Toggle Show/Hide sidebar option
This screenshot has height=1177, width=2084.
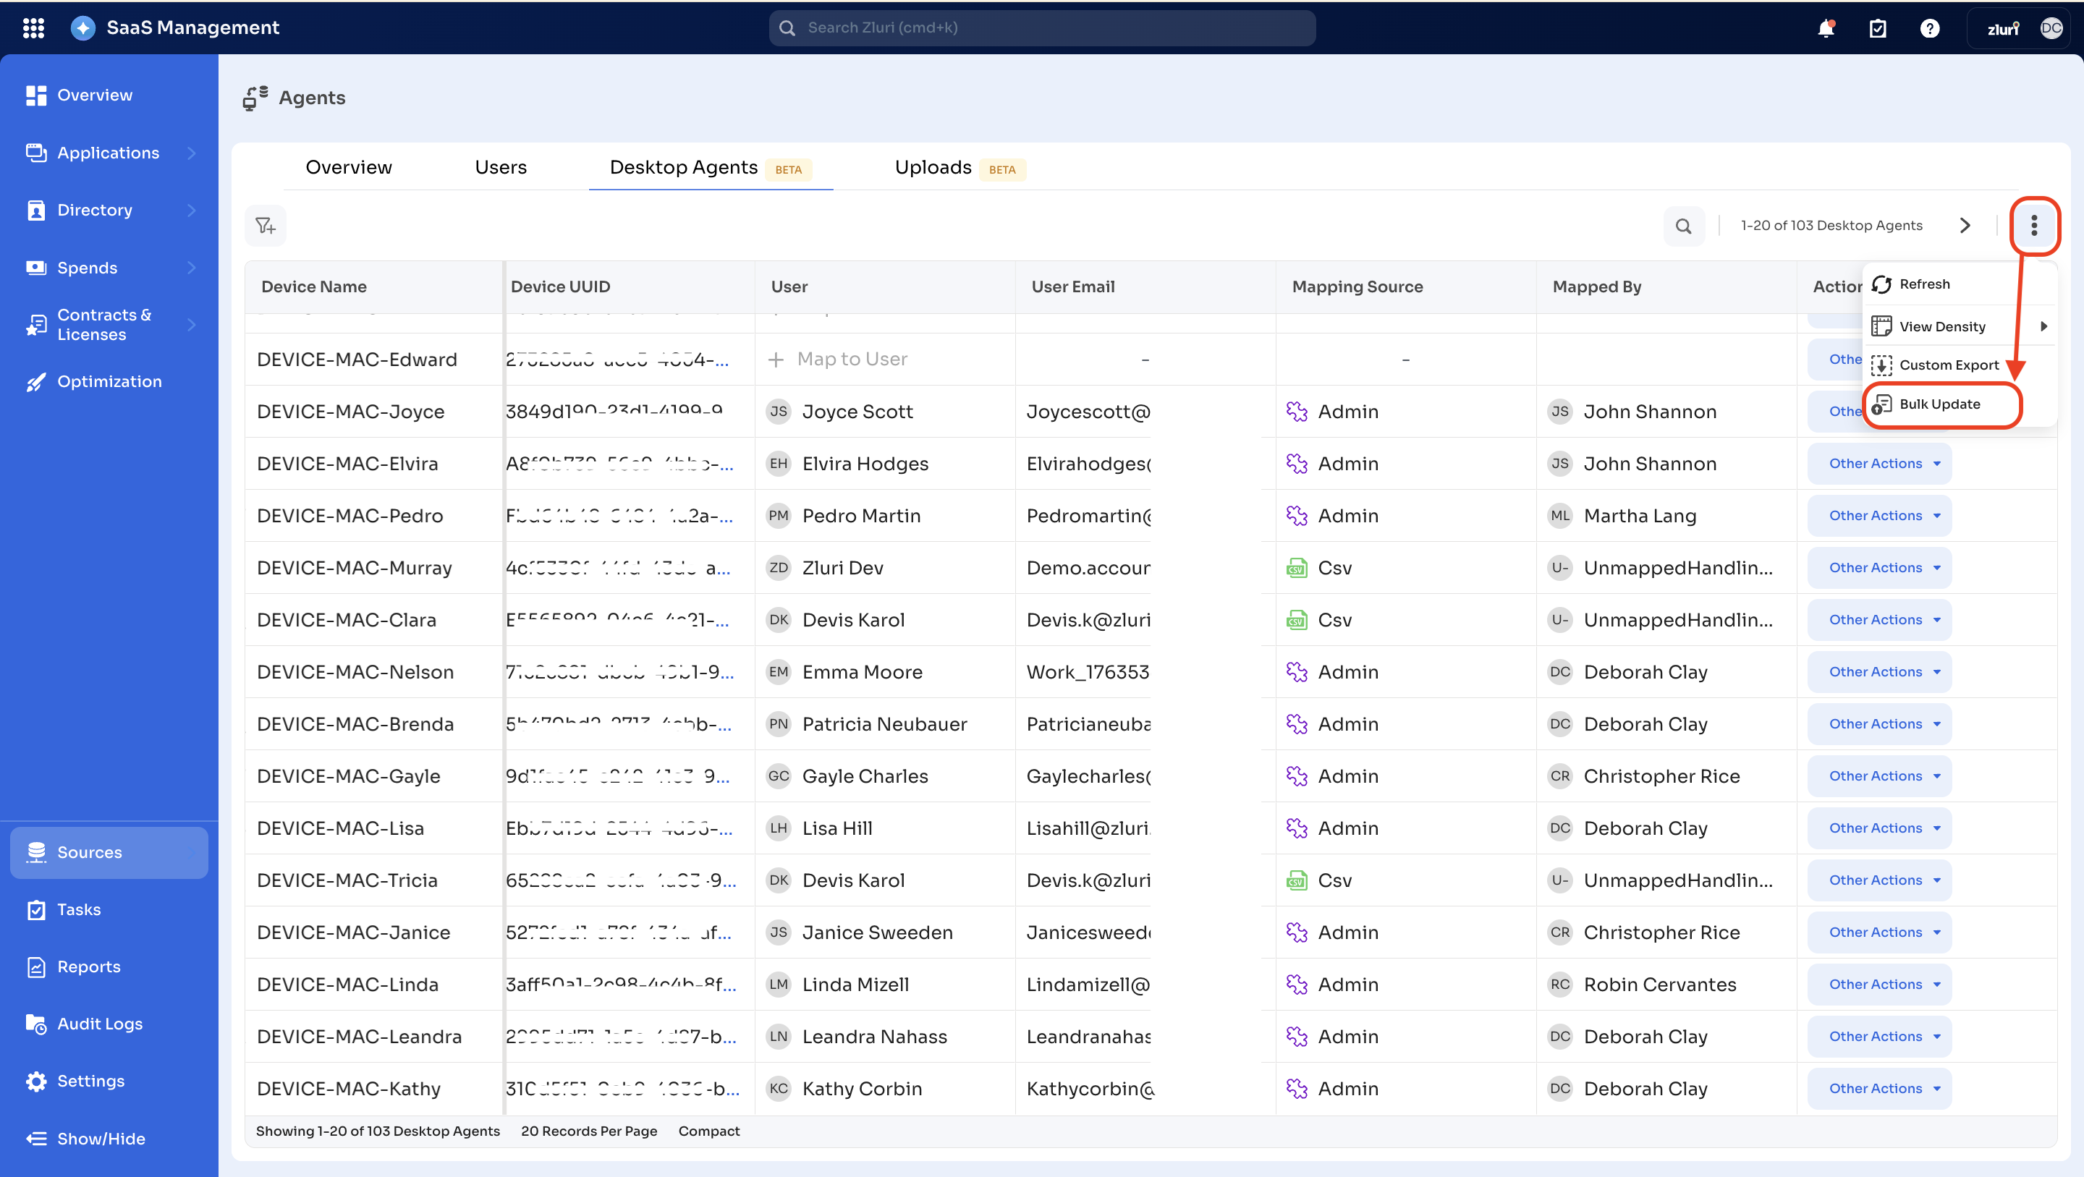(x=101, y=1138)
